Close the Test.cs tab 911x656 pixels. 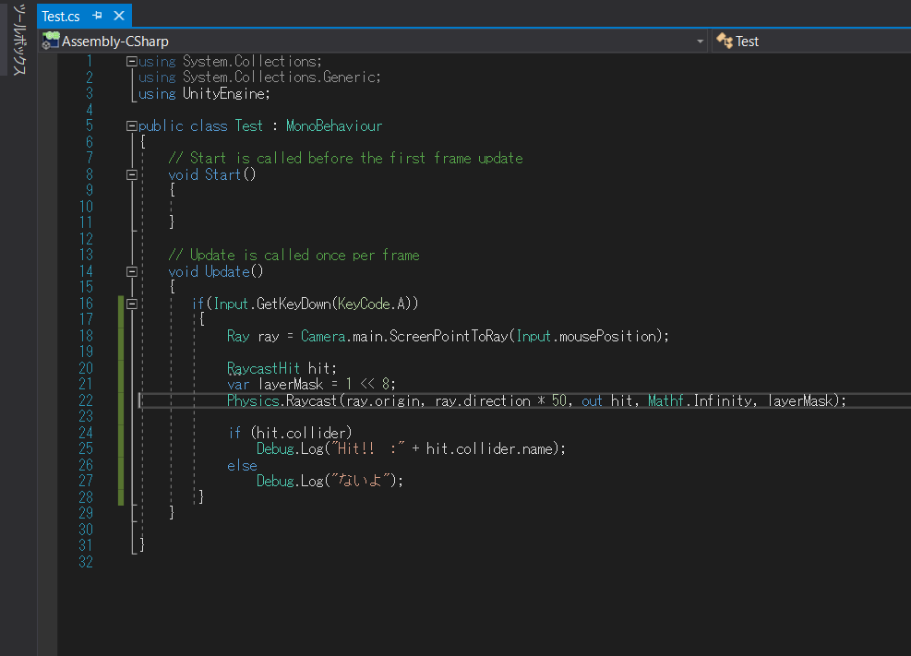[119, 16]
